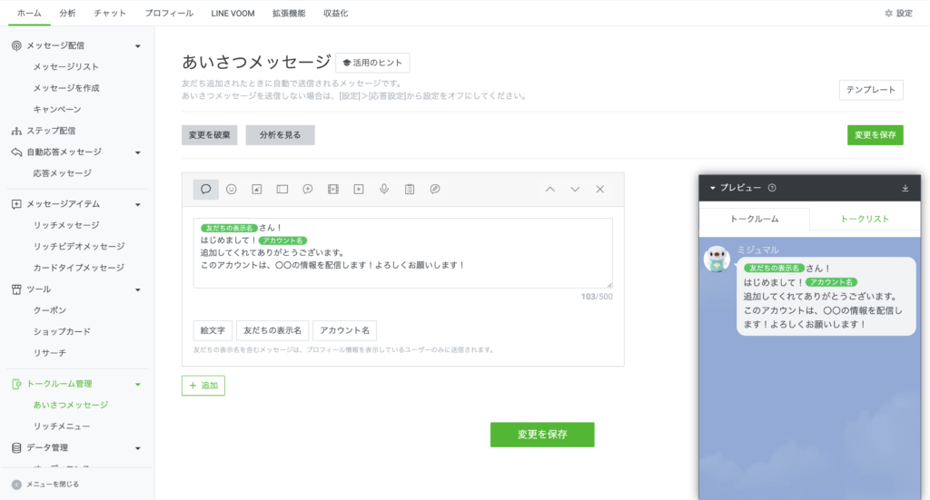Collapse the プレビュー panel
930x500 pixels.
coord(713,188)
